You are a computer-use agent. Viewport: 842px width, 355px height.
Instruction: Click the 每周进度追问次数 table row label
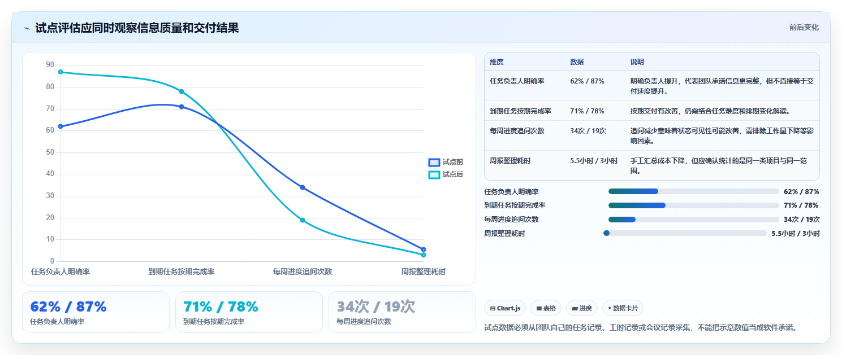tap(517, 131)
